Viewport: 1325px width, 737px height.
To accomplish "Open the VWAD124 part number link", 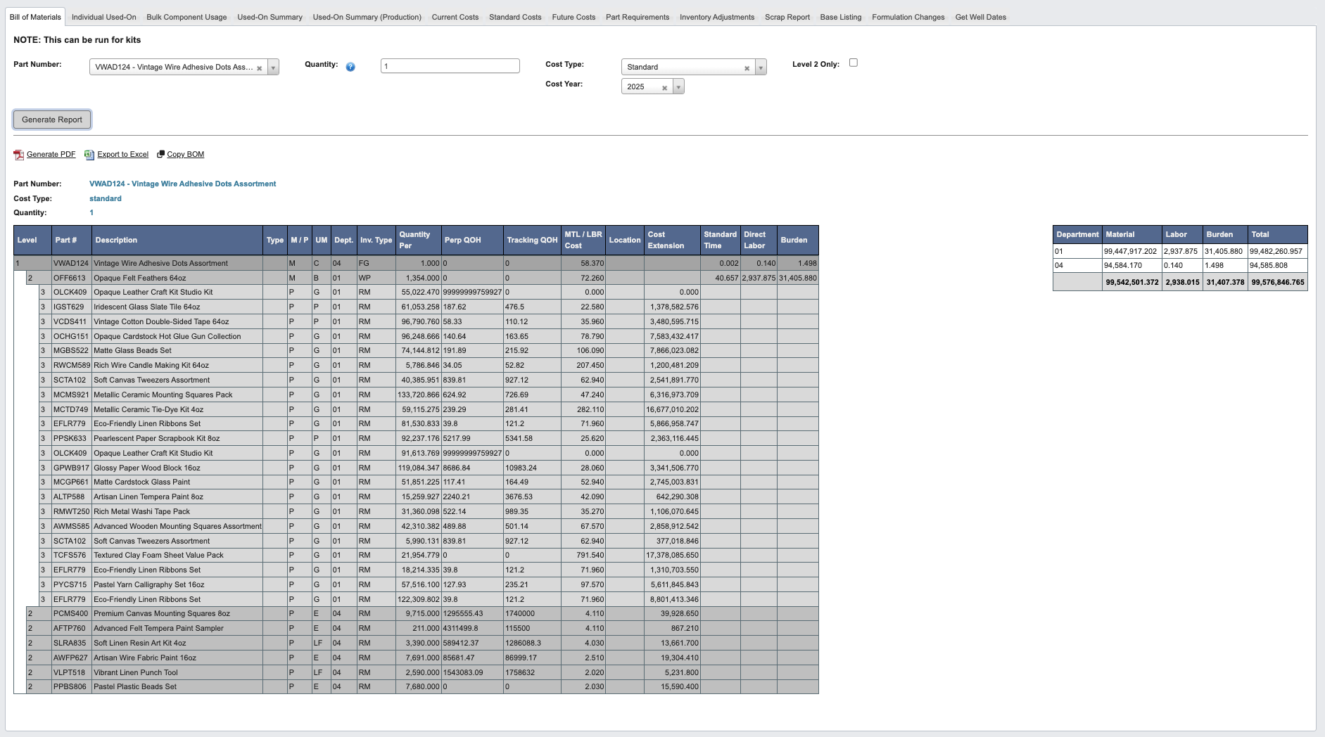I will pos(182,184).
